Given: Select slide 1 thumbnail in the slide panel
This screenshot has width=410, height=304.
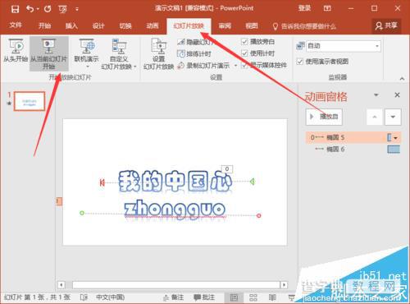Looking at the screenshot, I should tap(30, 101).
